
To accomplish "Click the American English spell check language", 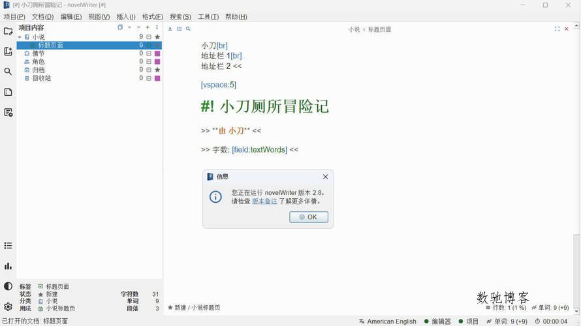I will [x=388, y=321].
